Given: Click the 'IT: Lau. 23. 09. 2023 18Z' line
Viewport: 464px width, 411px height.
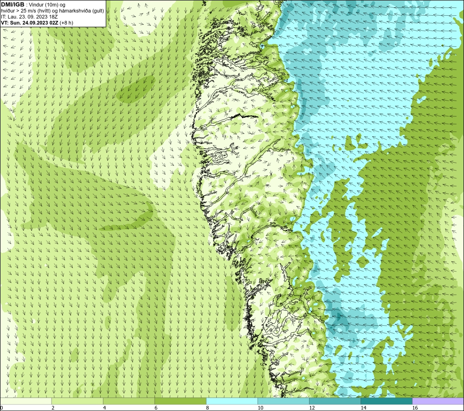Looking at the screenshot, I should pos(29,17).
